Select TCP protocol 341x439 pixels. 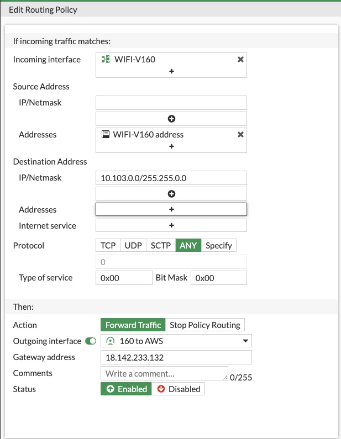tap(108, 245)
